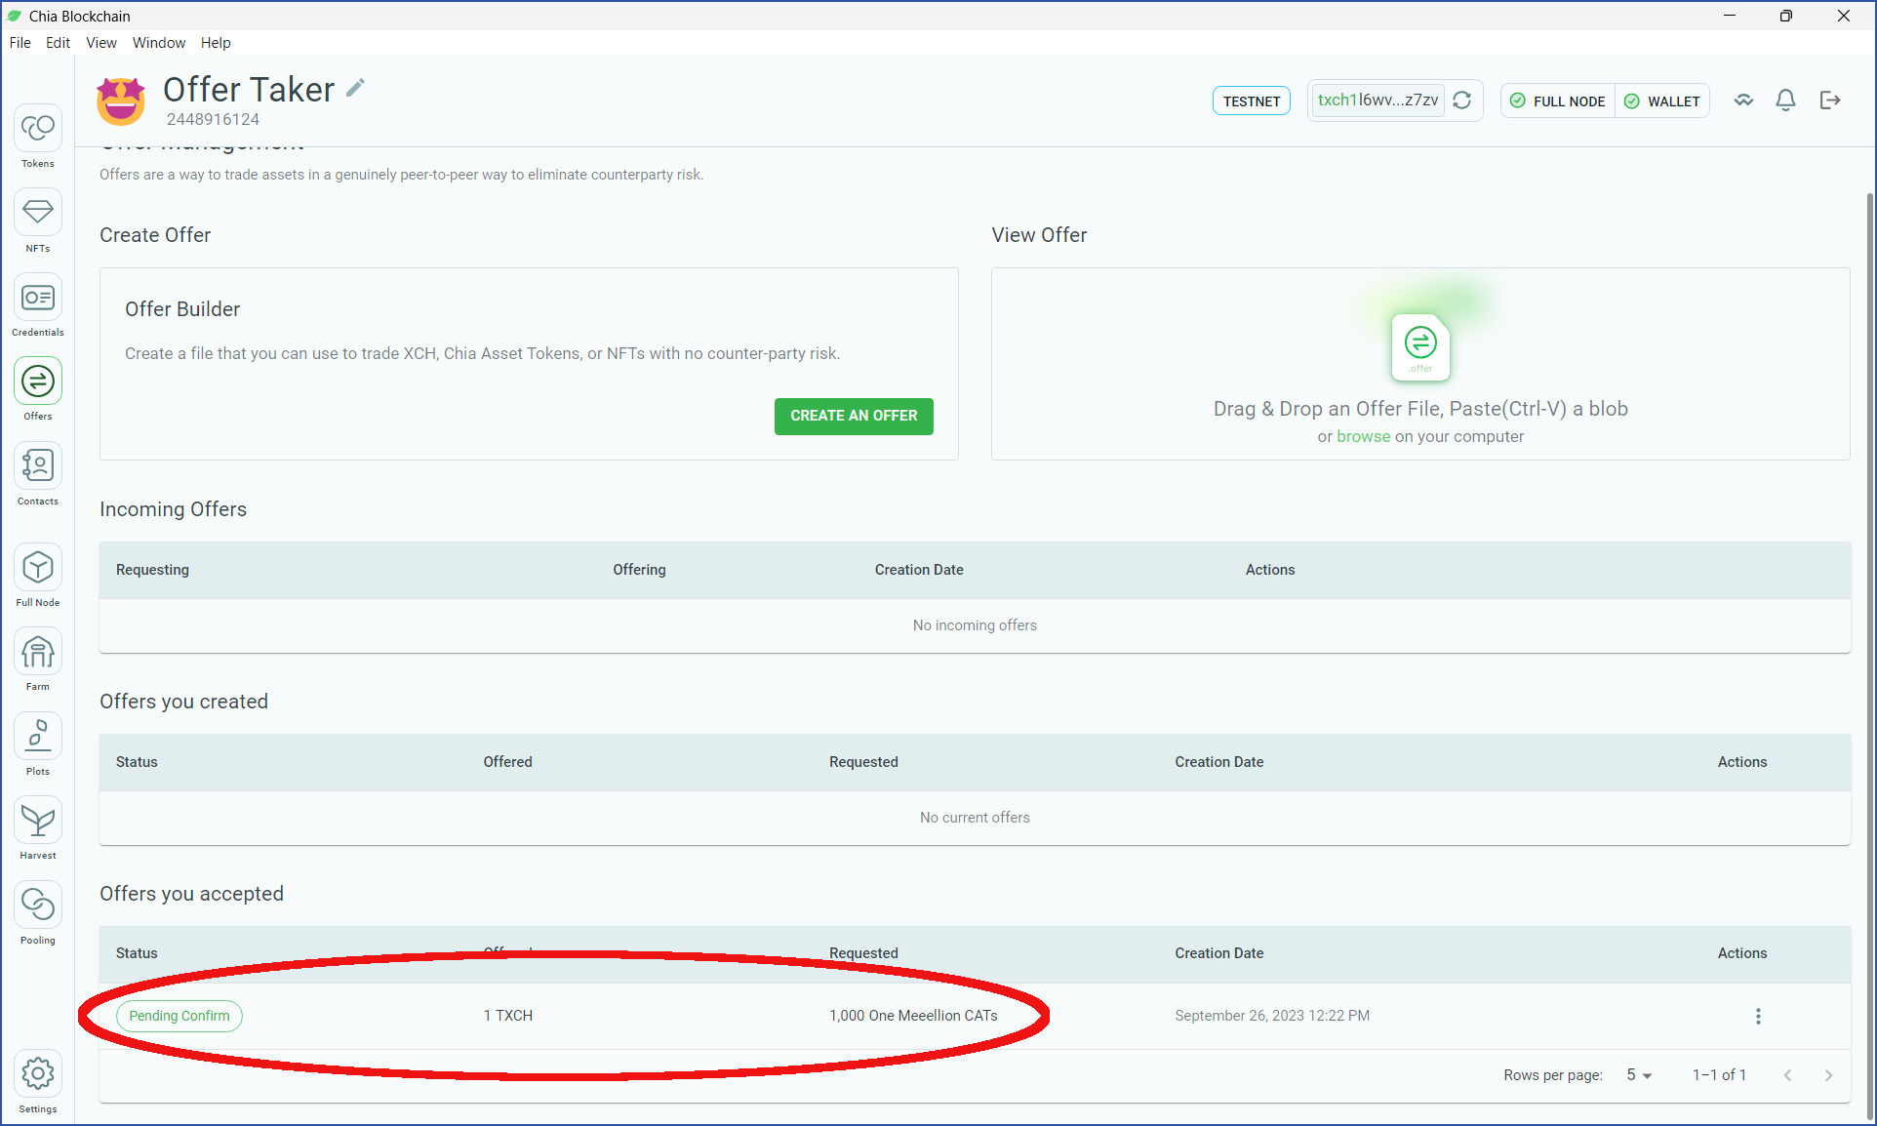Image resolution: width=1877 pixels, height=1126 pixels.
Task: Click the 1 TXCH offered cell
Action: 508,1016
